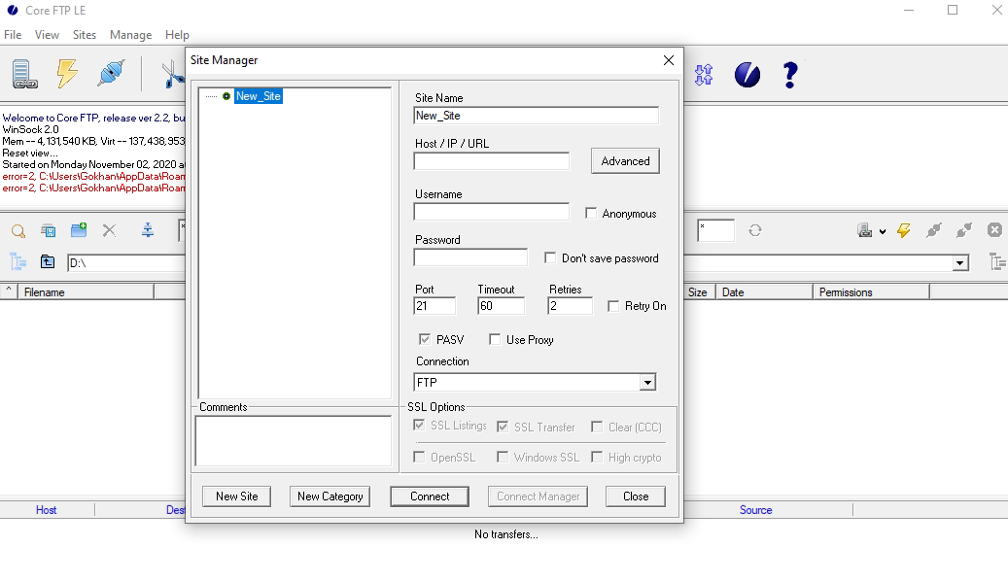Click the New Site button
1008x582 pixels.
pyautogui.click(x=236, y=496)
